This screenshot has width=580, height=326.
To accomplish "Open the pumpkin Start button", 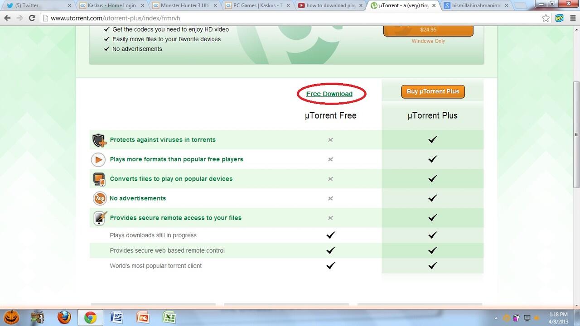I will (x=10, y=317).
